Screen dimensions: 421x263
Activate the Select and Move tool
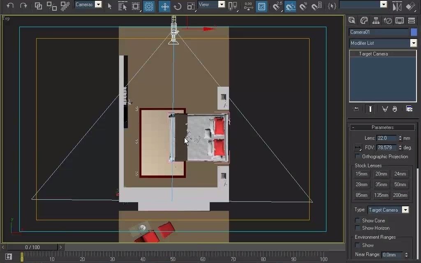coord(164,6)
